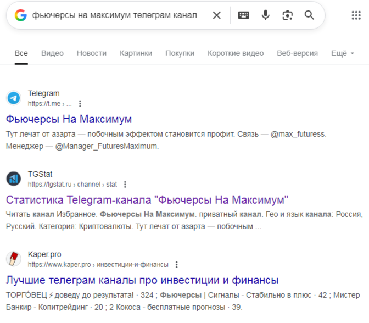This screenshot has height=323, width=369.
Task: Open the on-screen keyboard input tool
Action: coord(244,15)
